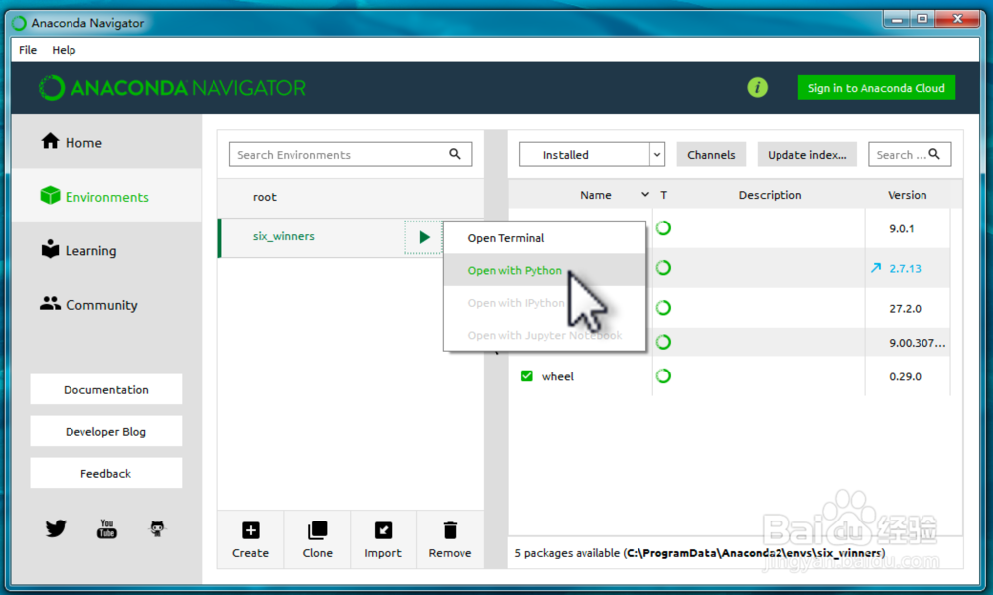Click version 27.2.0 cell
This screenshot has width=993, height=595.
pyautogui.click(x=905, y=309)
